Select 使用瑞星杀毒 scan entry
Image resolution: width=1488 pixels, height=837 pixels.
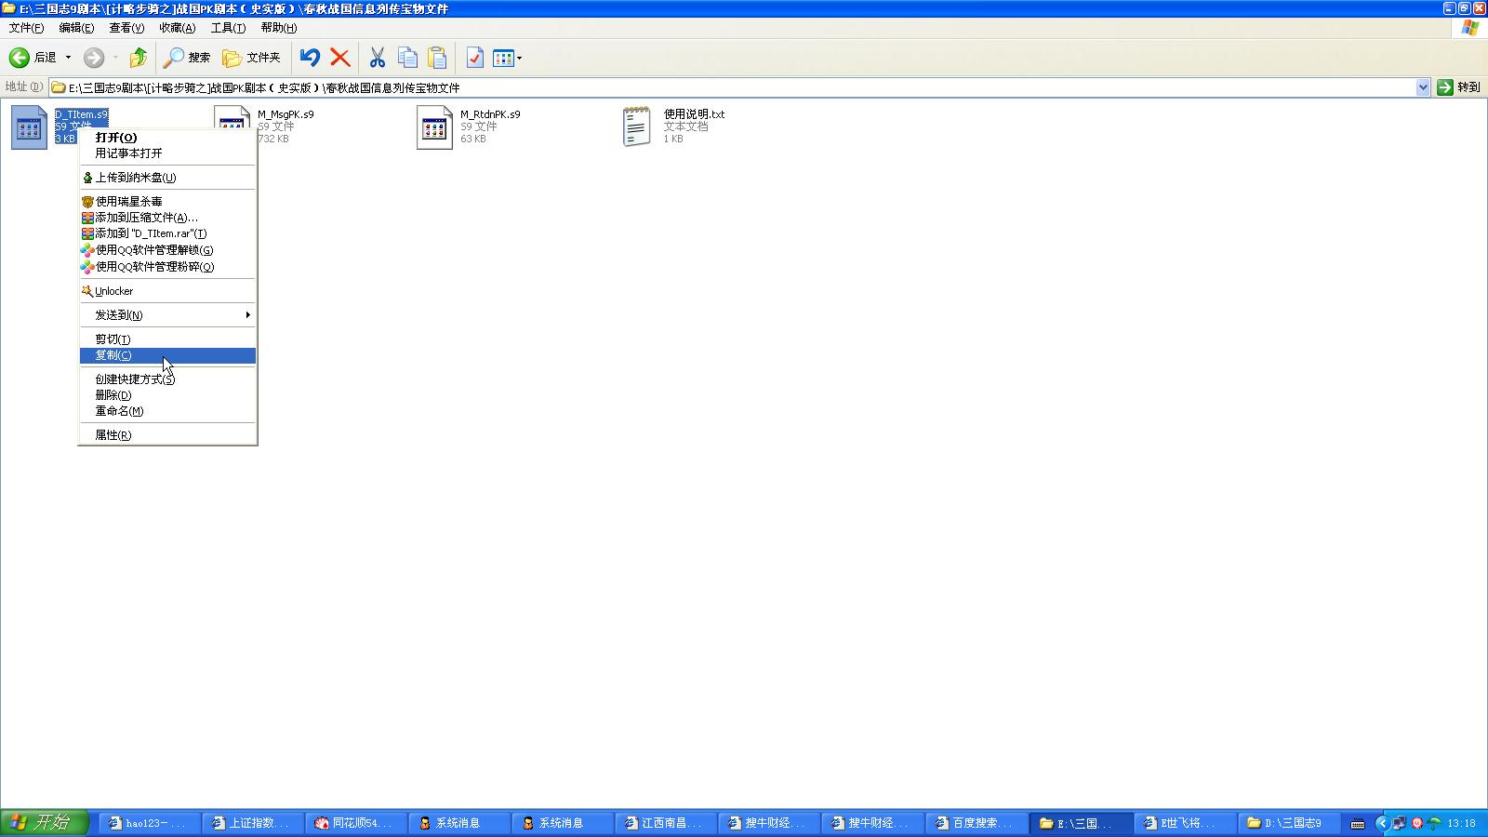pyautogui.click(x=167, y=202)
